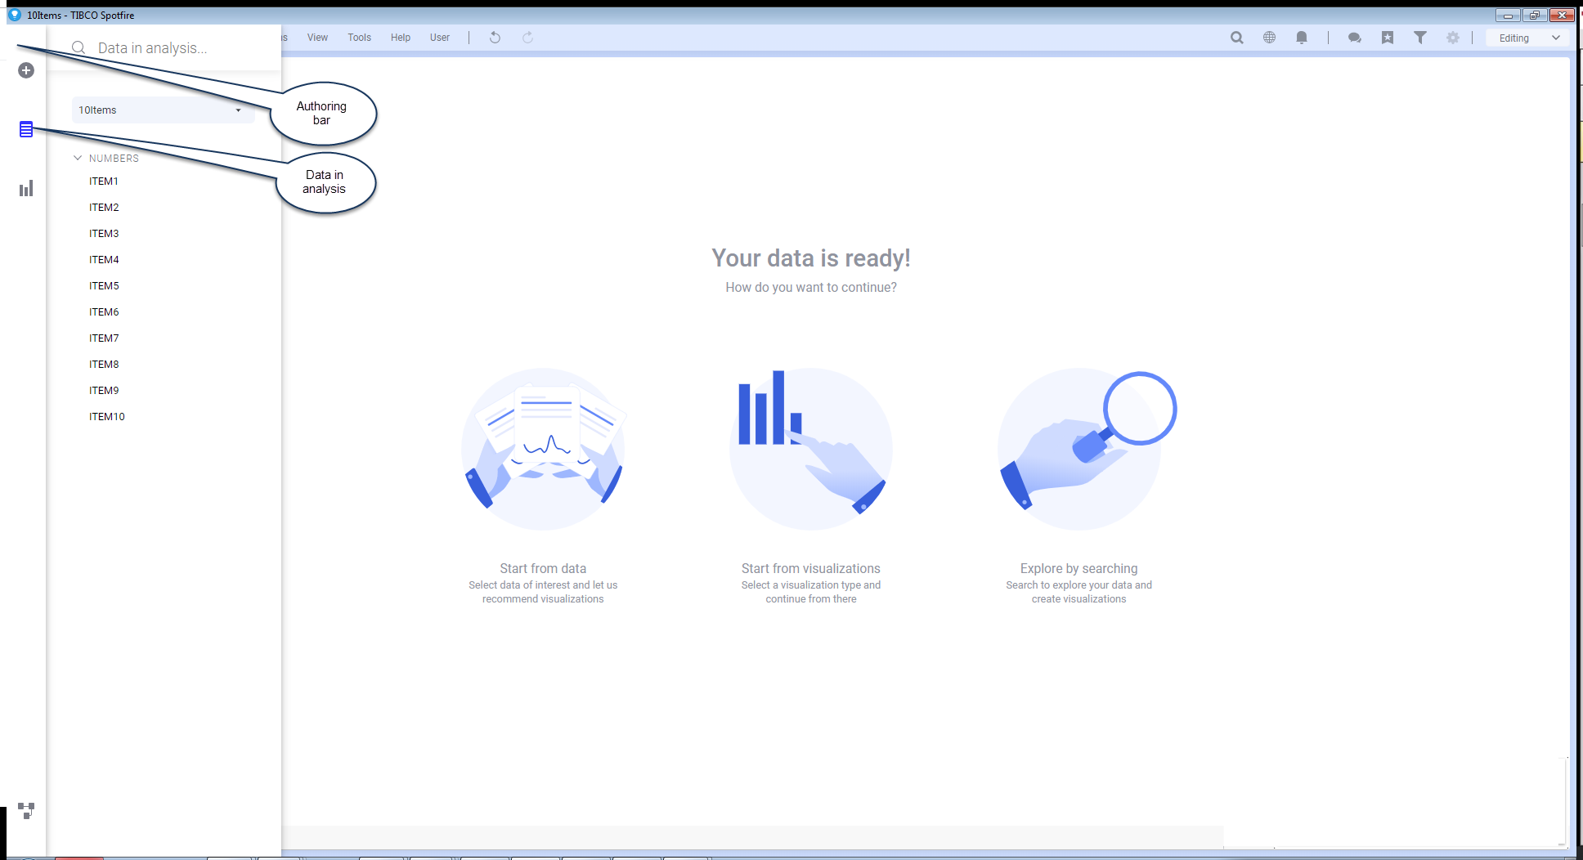Open the Visualization types bar chart icon

(x=26, y=189)
